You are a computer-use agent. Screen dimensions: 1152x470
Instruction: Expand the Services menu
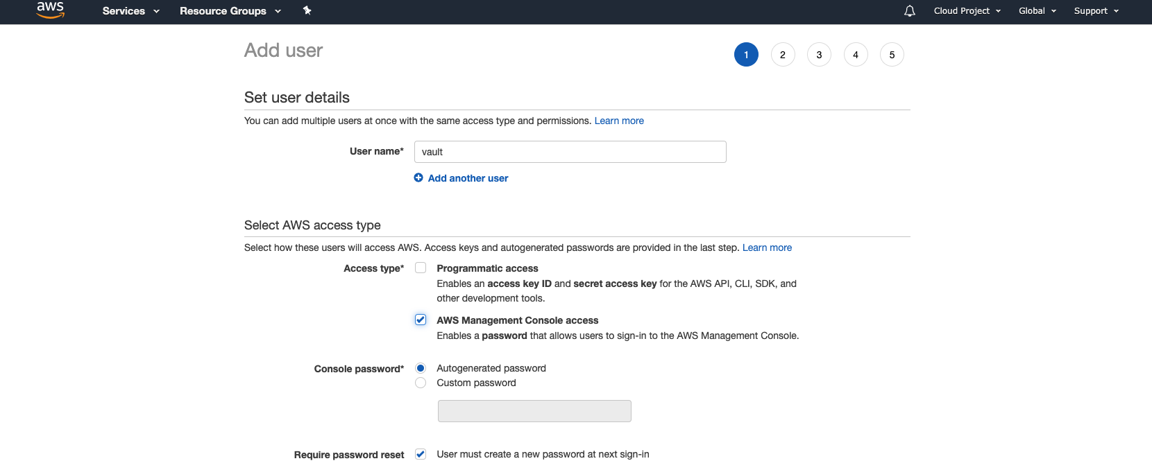coord(130,11)
